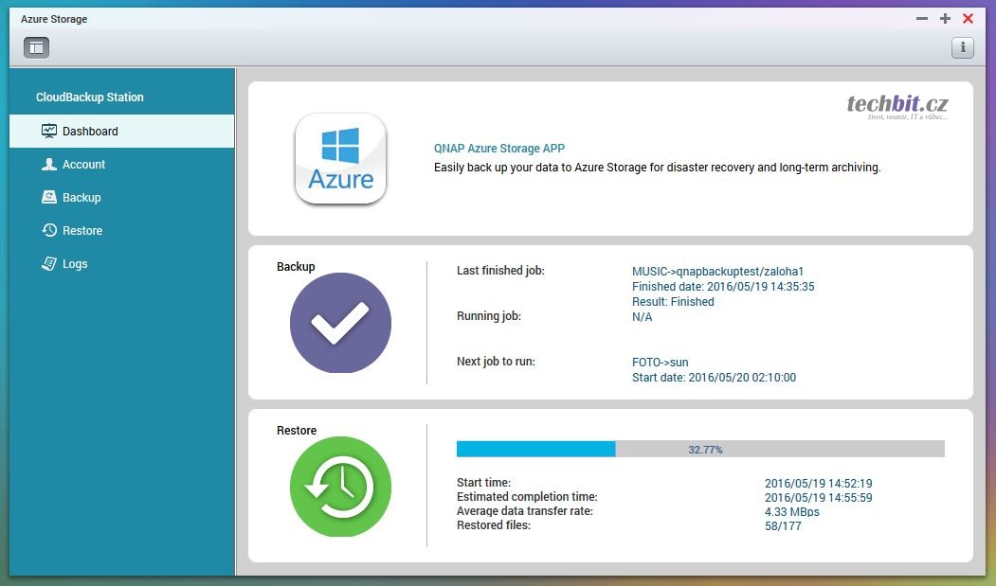Click the purple Backup checkmark circle
The height and width of the screenshot is (586, 996).
[x=340, y=323]
